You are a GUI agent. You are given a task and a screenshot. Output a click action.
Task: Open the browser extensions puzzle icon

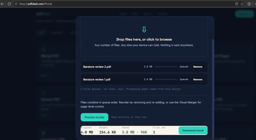click(249, 4)
